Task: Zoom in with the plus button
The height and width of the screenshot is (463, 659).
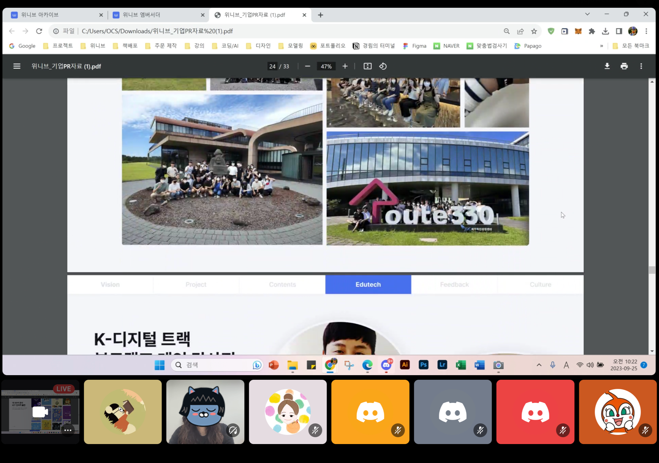Action: 345,66
